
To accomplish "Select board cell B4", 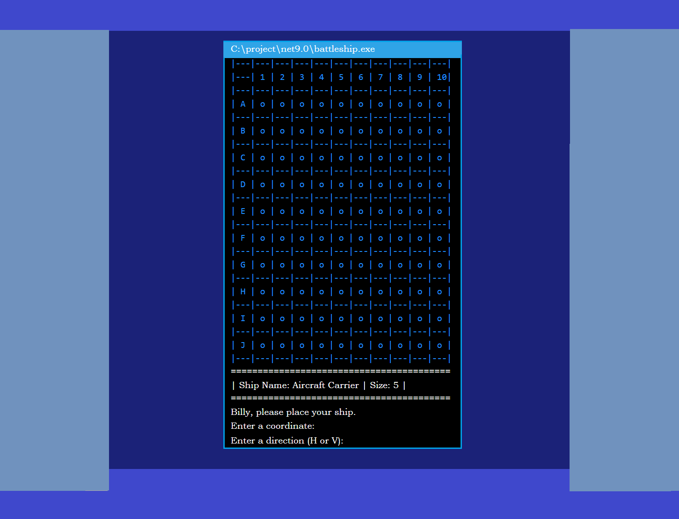I will tap(322, 131).
